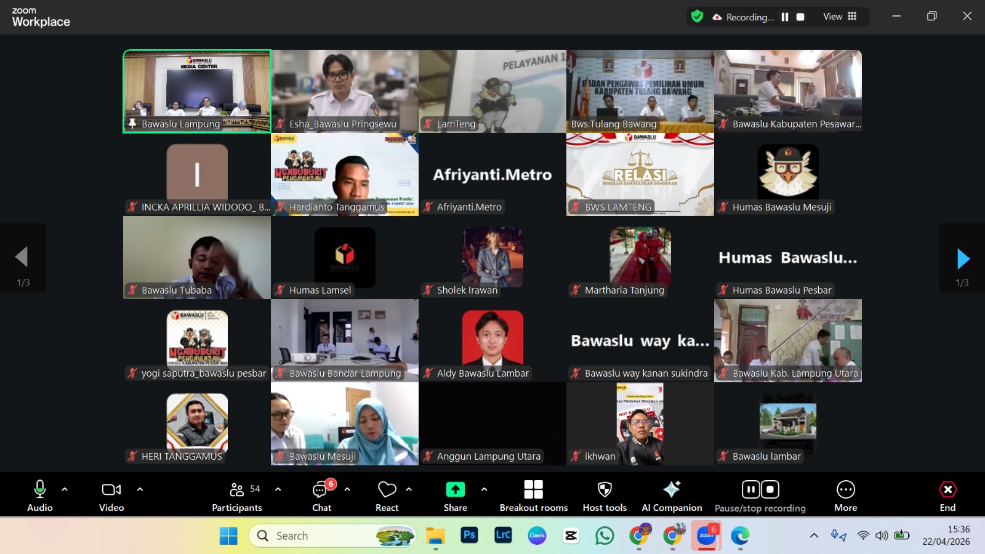The height and width of the screenshot is (554, 985).
Task: Open the React emoji menu
Action: coord(387,496)
